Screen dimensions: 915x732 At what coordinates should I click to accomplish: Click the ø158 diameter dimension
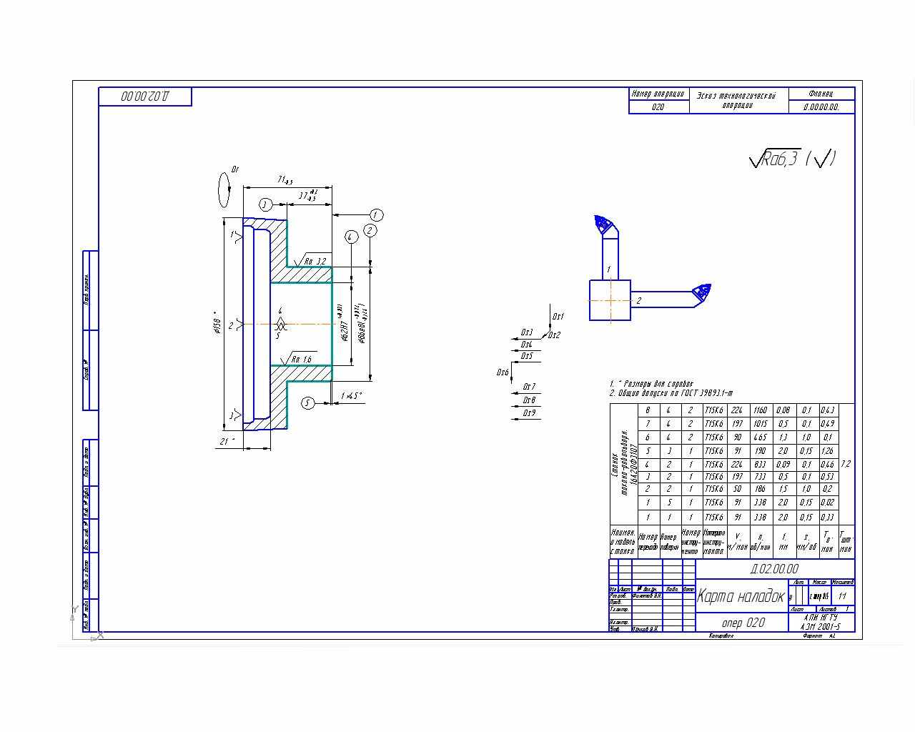pyautogui.click(x=217, y=322)
